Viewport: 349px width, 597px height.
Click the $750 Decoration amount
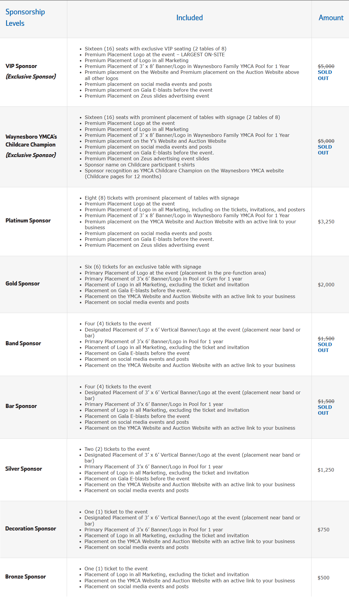pos(323,530)
